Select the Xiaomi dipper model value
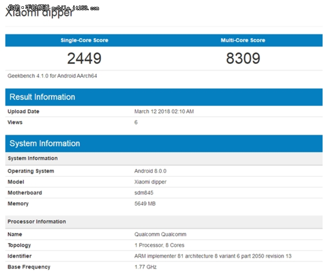 point(150,182)
